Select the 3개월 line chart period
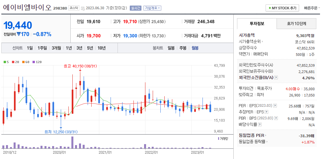The width and height of the screenshot is (322, 159). (56, 48)
